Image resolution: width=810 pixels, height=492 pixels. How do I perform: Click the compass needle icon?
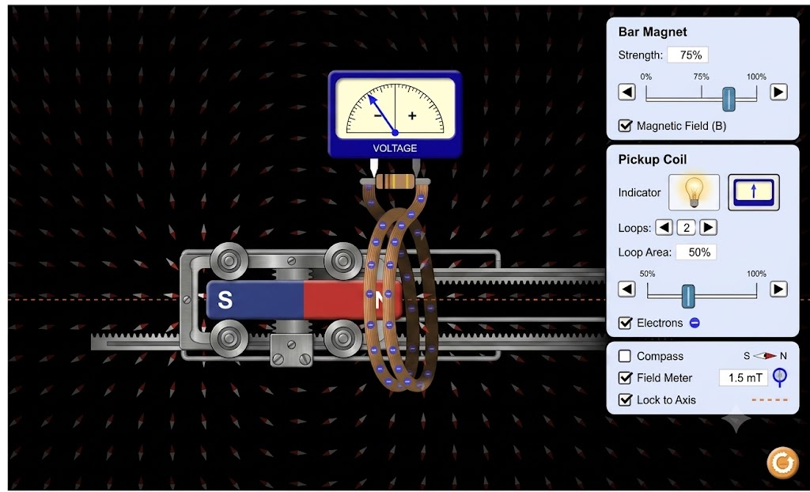click(x=765, y=356)
